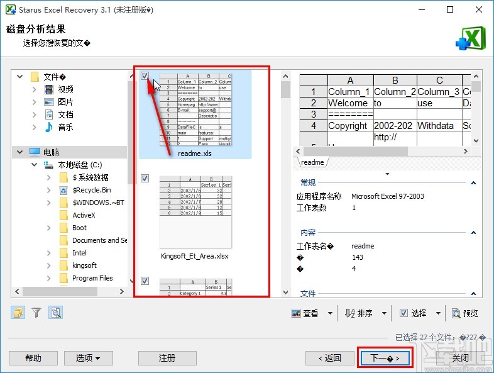494x373 pixels.
Task: Go back with the 返回 button
Action: [x=329, y=358]
